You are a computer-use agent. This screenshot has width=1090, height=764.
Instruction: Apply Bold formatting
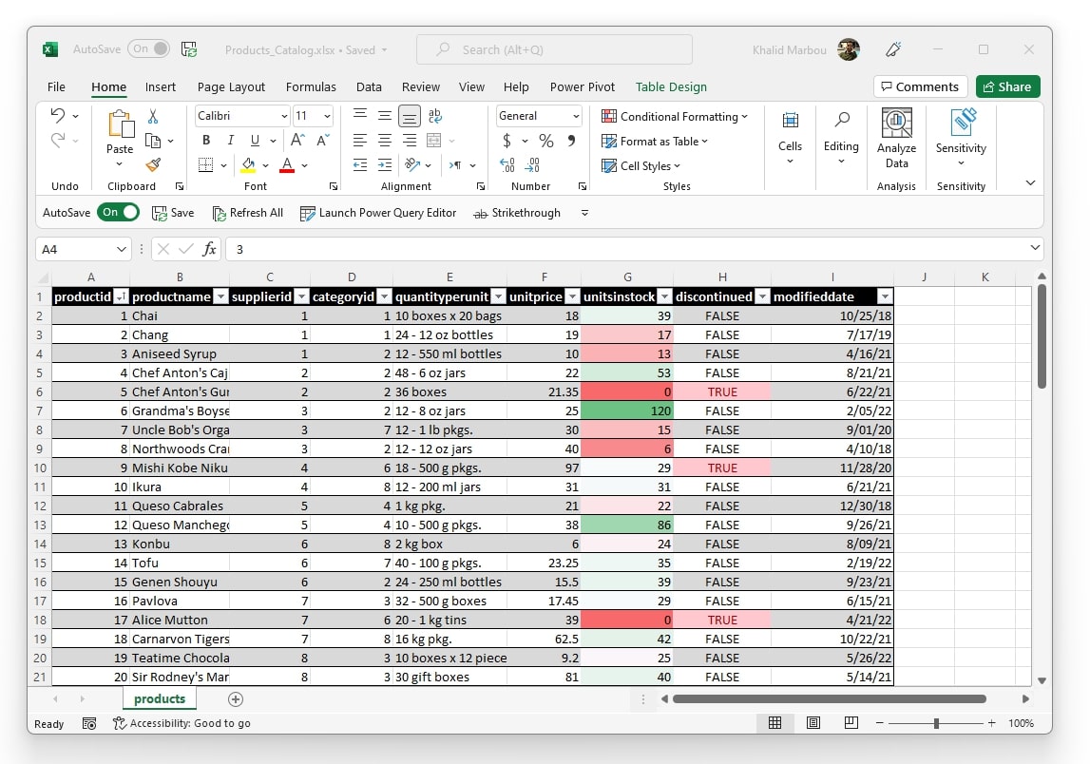pos(206,141)
